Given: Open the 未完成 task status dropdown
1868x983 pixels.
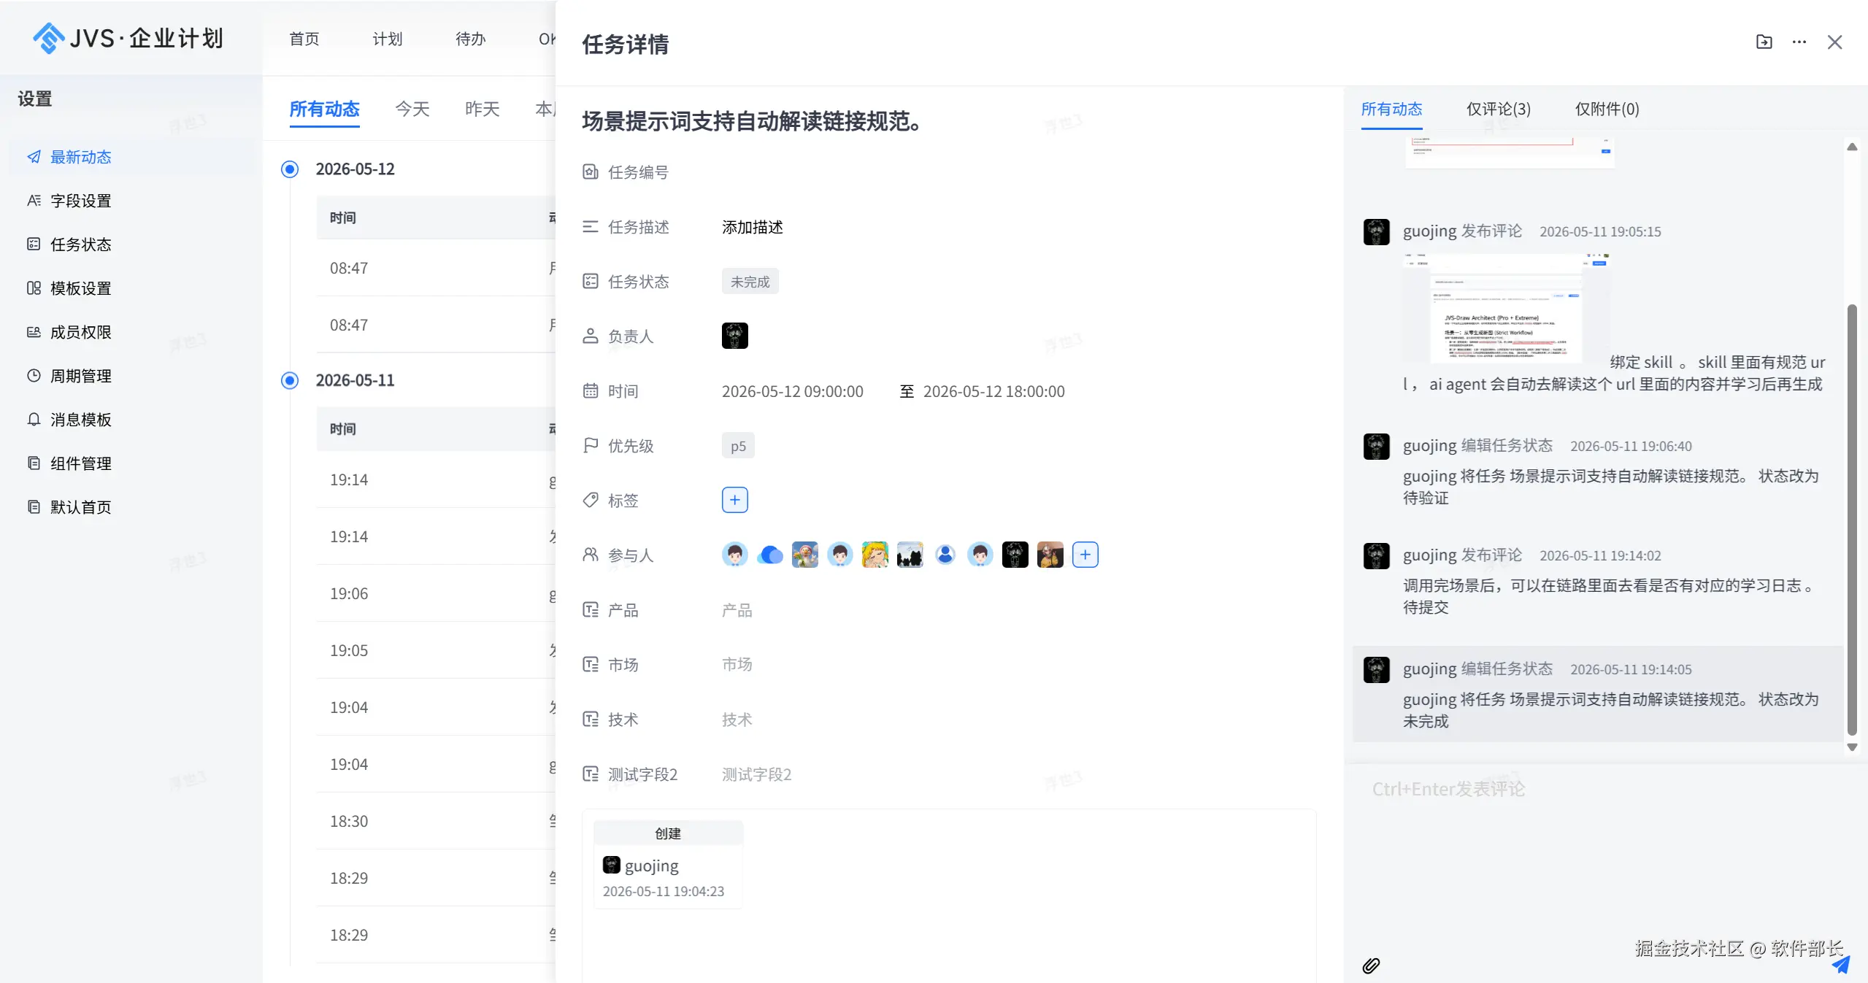Looking at the screenshot, I should [750, 282].
